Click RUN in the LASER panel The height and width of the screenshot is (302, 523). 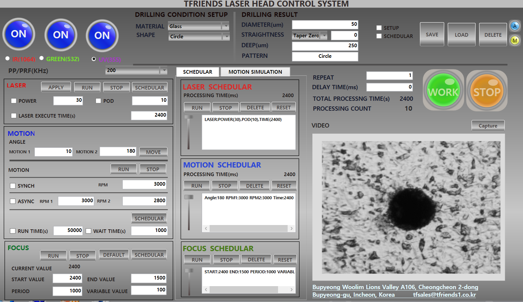tap(87, 87)
